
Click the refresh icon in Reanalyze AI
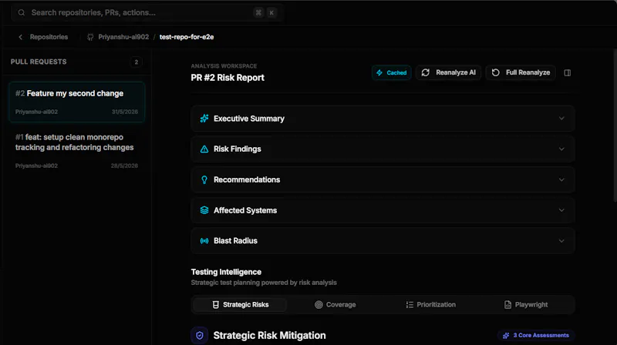pos(426,72)
